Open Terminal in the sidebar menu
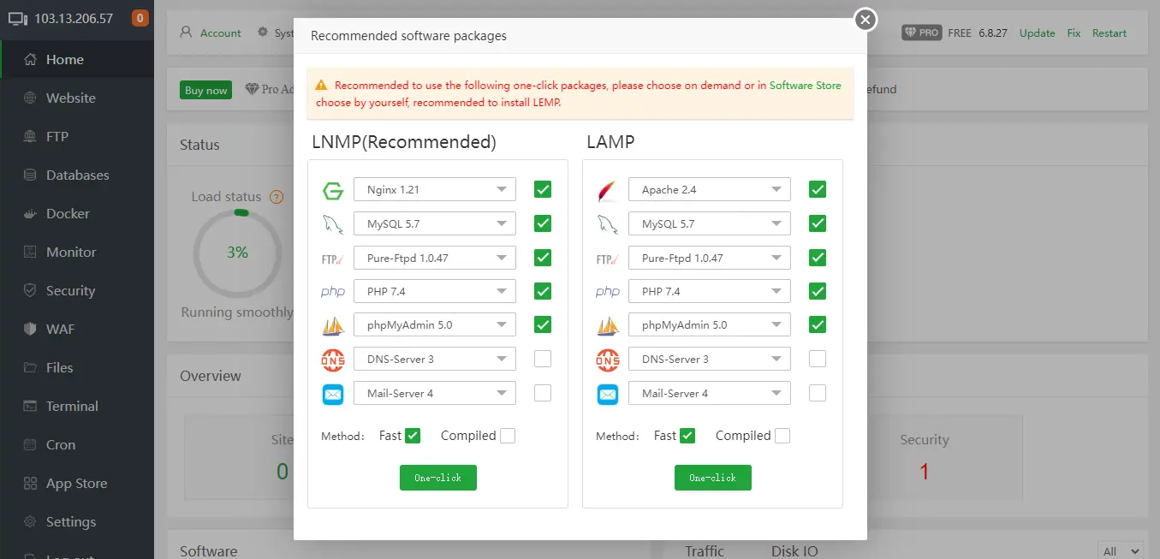Image resolution: width=1160 pixels, height=559 pixels. click(x=77, y=406)
